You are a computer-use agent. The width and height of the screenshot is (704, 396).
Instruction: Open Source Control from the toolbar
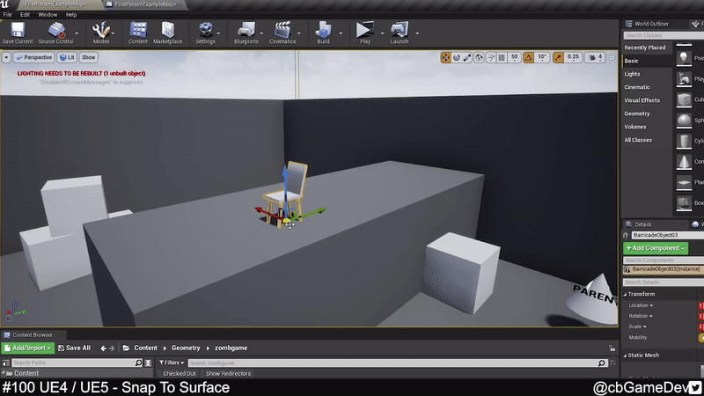(55, 33)
